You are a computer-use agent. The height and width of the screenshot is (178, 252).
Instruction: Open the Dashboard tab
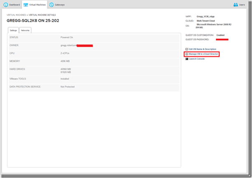14,5
